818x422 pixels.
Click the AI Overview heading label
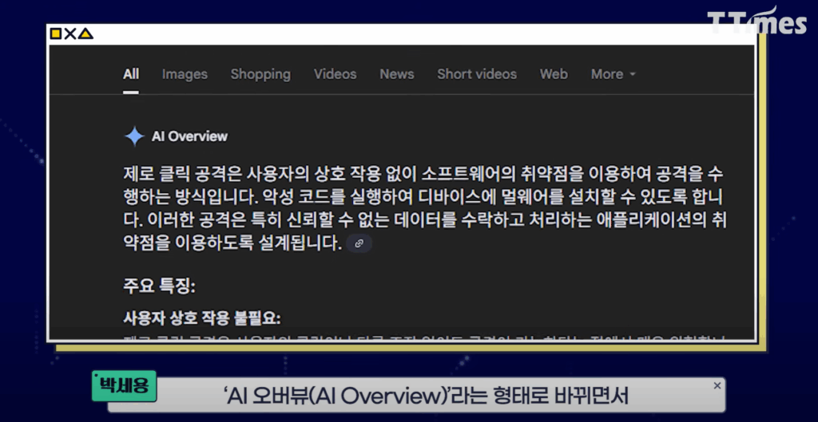click(189, 136)
